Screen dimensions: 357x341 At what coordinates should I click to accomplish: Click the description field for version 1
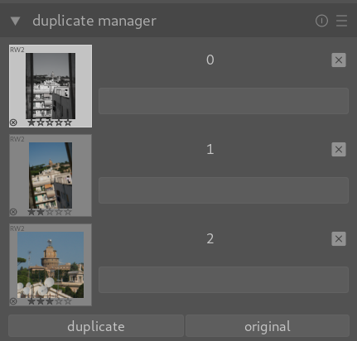click(x=224, y=190)
